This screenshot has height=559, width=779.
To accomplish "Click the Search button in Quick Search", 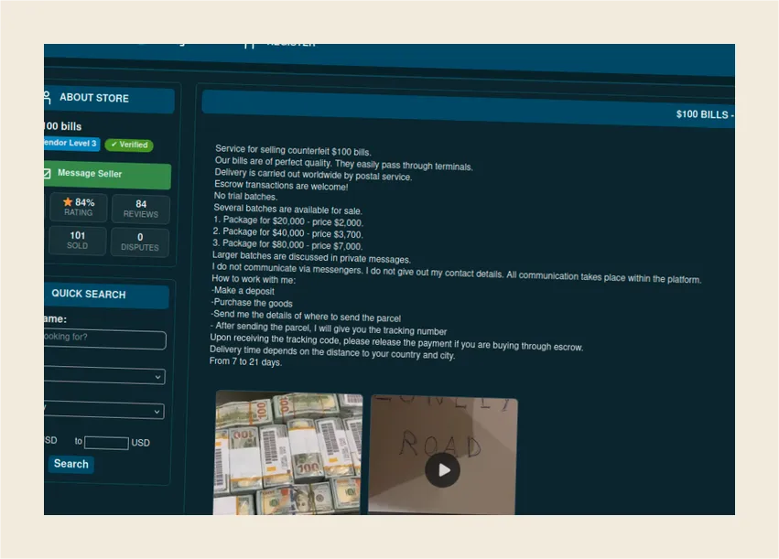I will (71, 464).
